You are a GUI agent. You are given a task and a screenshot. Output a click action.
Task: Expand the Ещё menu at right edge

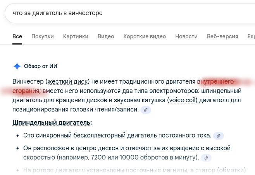coord(250,36)
